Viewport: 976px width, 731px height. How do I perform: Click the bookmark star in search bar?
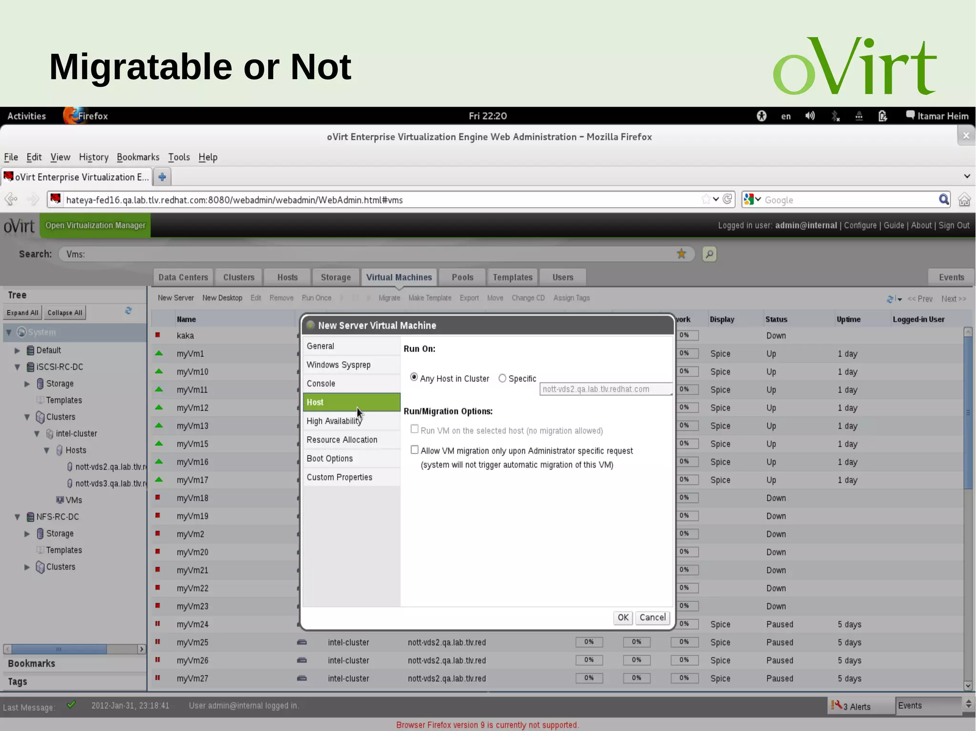(681, 254)
